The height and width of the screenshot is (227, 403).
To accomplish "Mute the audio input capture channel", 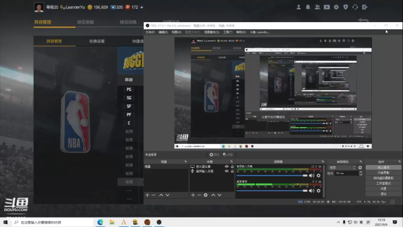I will 311,176.
